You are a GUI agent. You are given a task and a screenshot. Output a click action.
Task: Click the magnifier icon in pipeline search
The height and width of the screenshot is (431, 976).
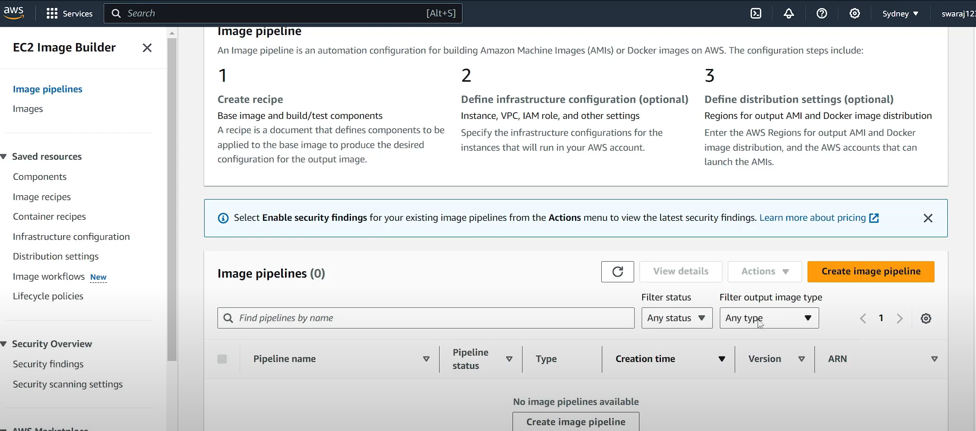(x=229, y=318)
